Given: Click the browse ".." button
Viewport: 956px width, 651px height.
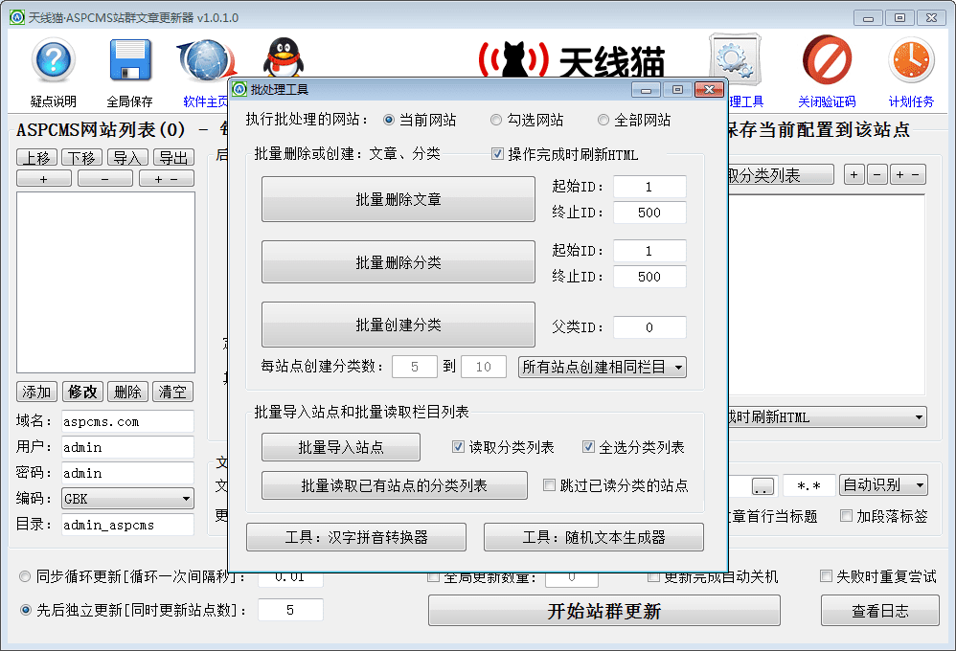Looking at the screenshot, I should (763, 486).
